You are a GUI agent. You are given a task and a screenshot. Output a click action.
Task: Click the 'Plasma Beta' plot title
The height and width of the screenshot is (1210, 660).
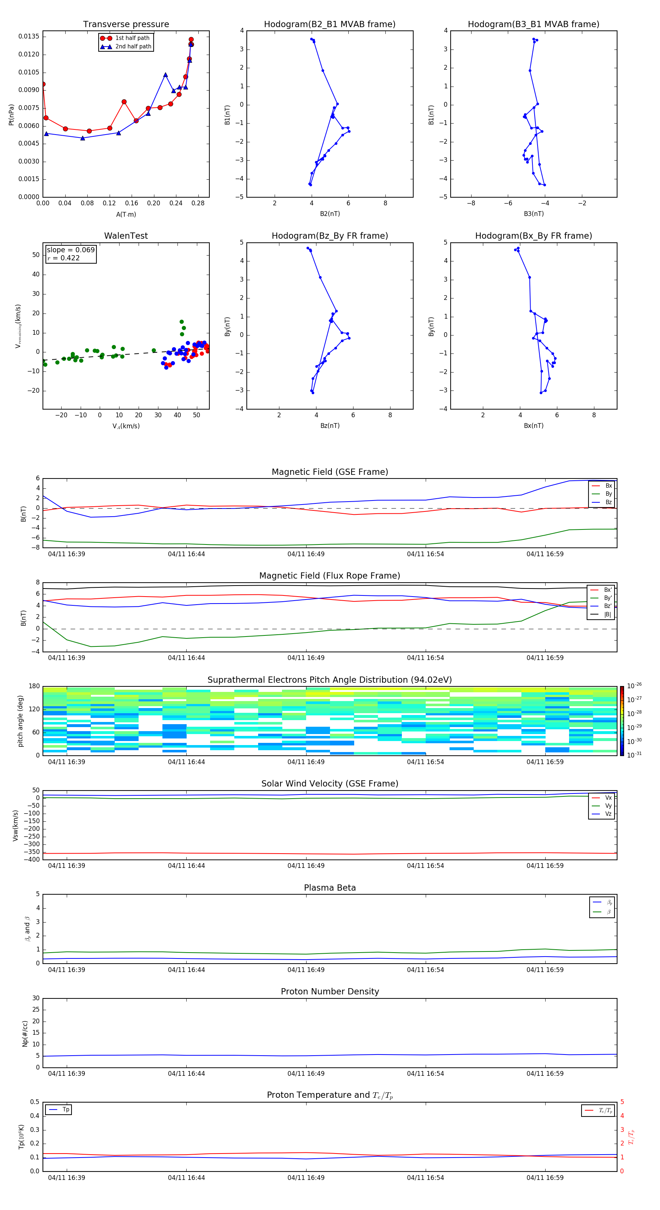pos(330,888)
